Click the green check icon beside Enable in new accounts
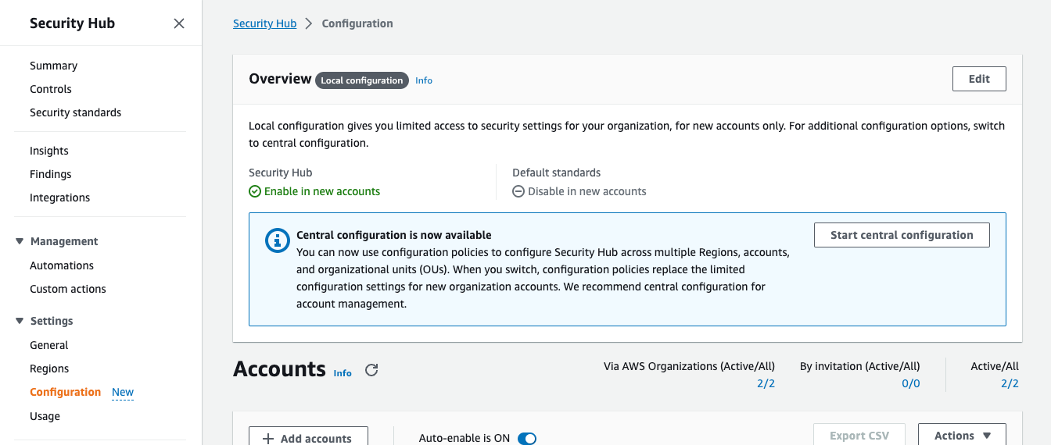This screenshot has height=445, width=1051. [254, 191]
